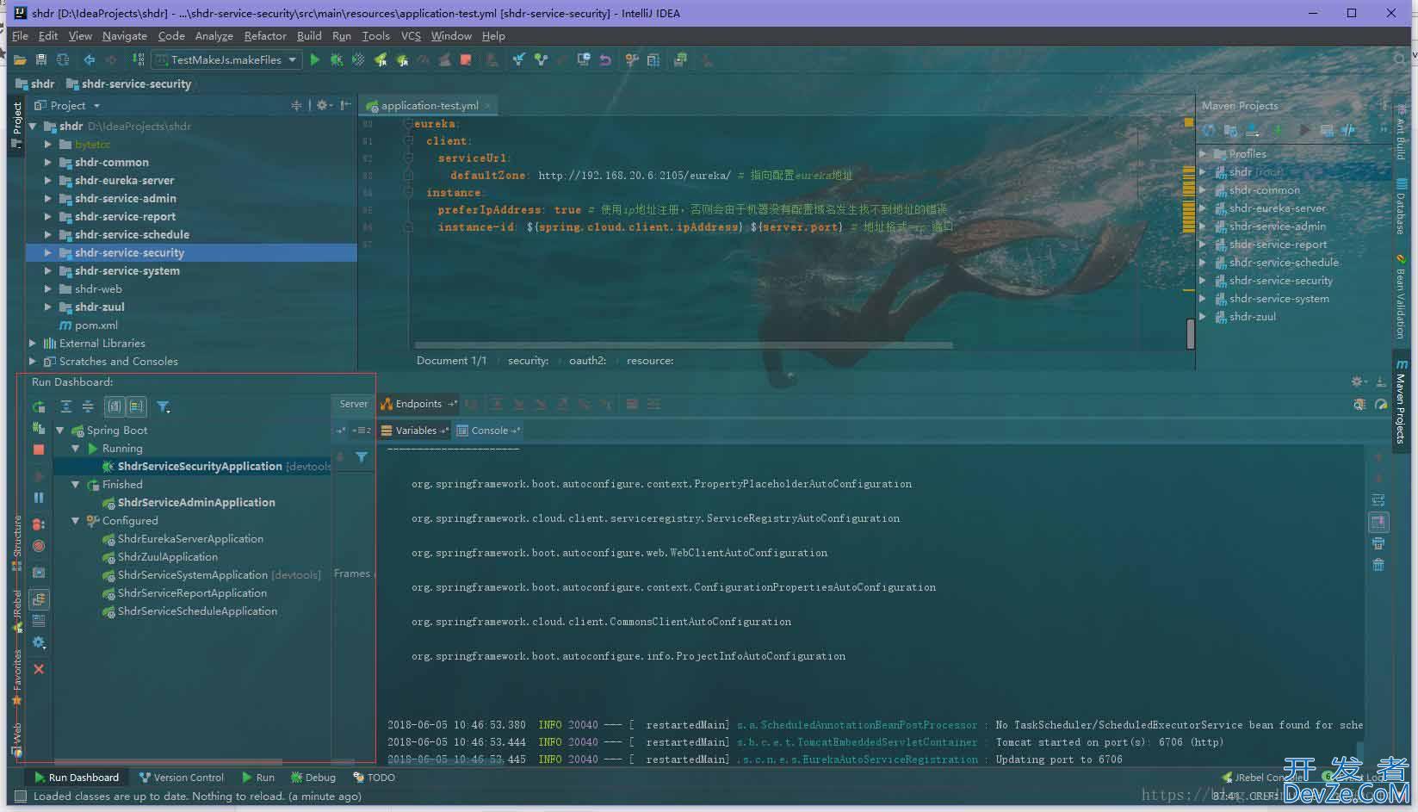
Task: Switch to the Console tab
Action: 489,431
